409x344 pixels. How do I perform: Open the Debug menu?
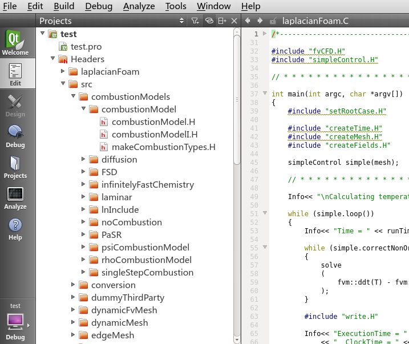click(x=99, y=6)
